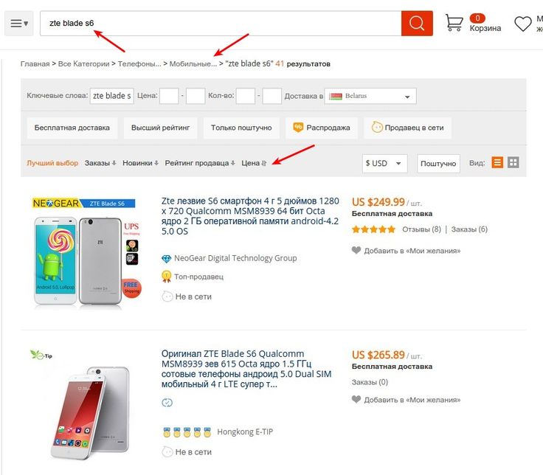This screenshot has width=543, height=475.
Task: Click the zte blade s6 search field
Action: (x=221, y=23)
